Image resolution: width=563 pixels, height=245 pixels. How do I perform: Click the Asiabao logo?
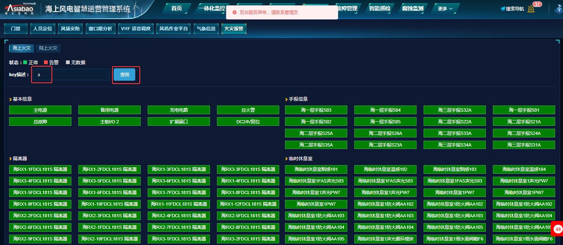(x=19, y=9)
